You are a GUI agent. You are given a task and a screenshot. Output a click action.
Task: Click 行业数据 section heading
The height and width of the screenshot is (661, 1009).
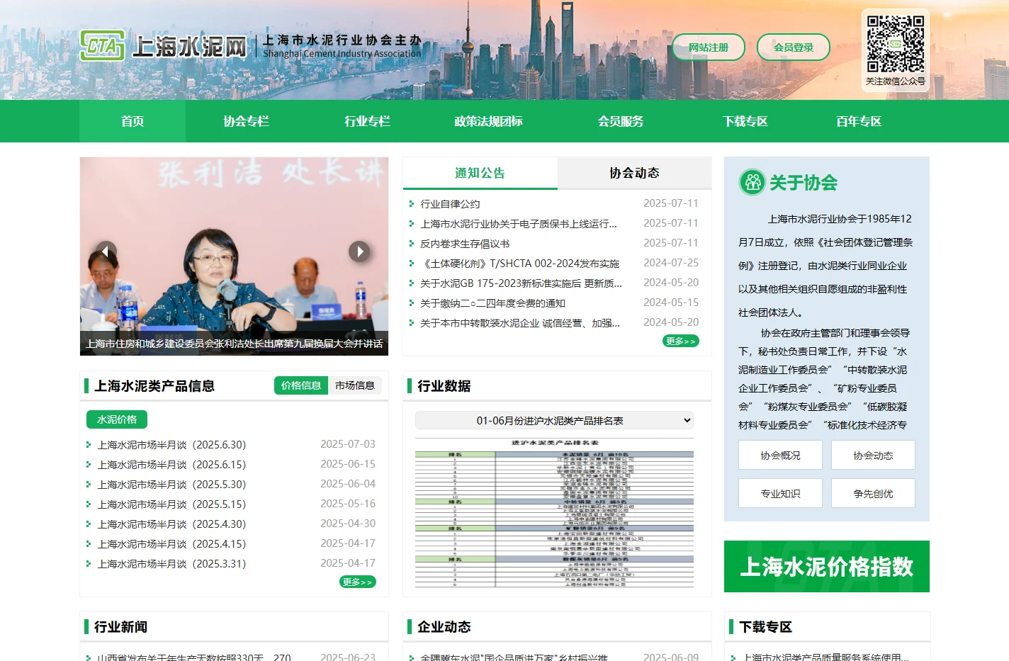coord(444,386)
